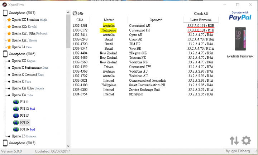
Task: Sort by the CDA column header
Action: 80,20
